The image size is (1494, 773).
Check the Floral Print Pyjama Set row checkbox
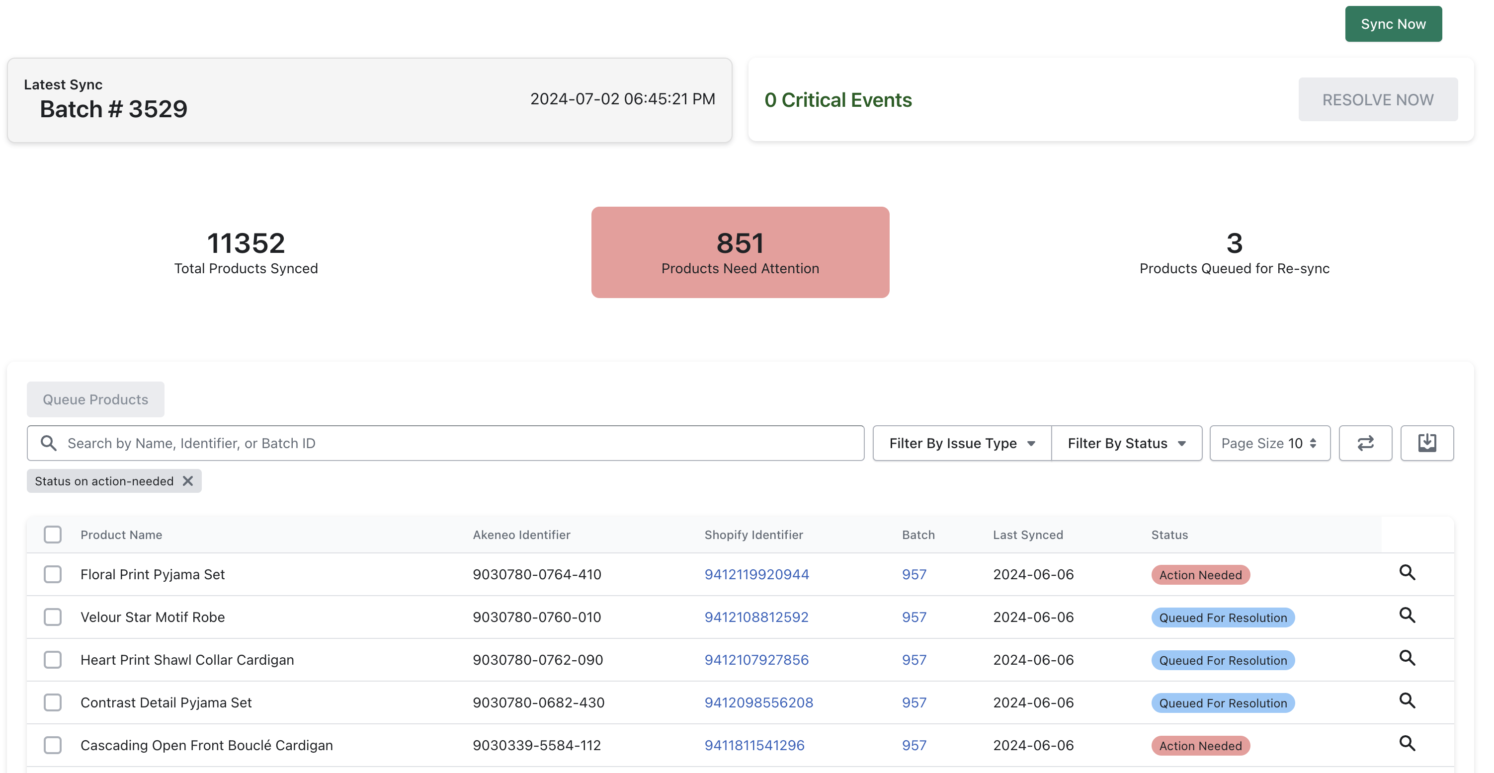pos(52,574)
